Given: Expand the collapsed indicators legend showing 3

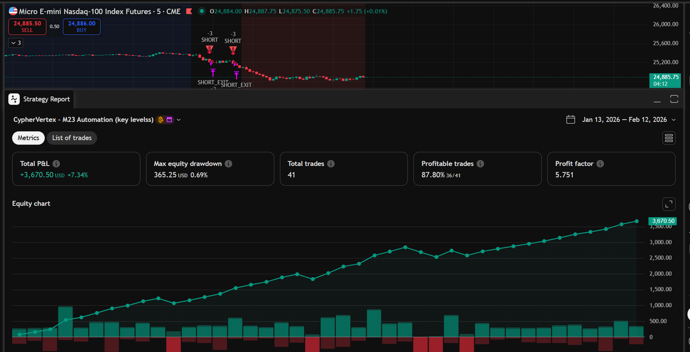Looking at the screenshot, I should (x=16, y=43).
